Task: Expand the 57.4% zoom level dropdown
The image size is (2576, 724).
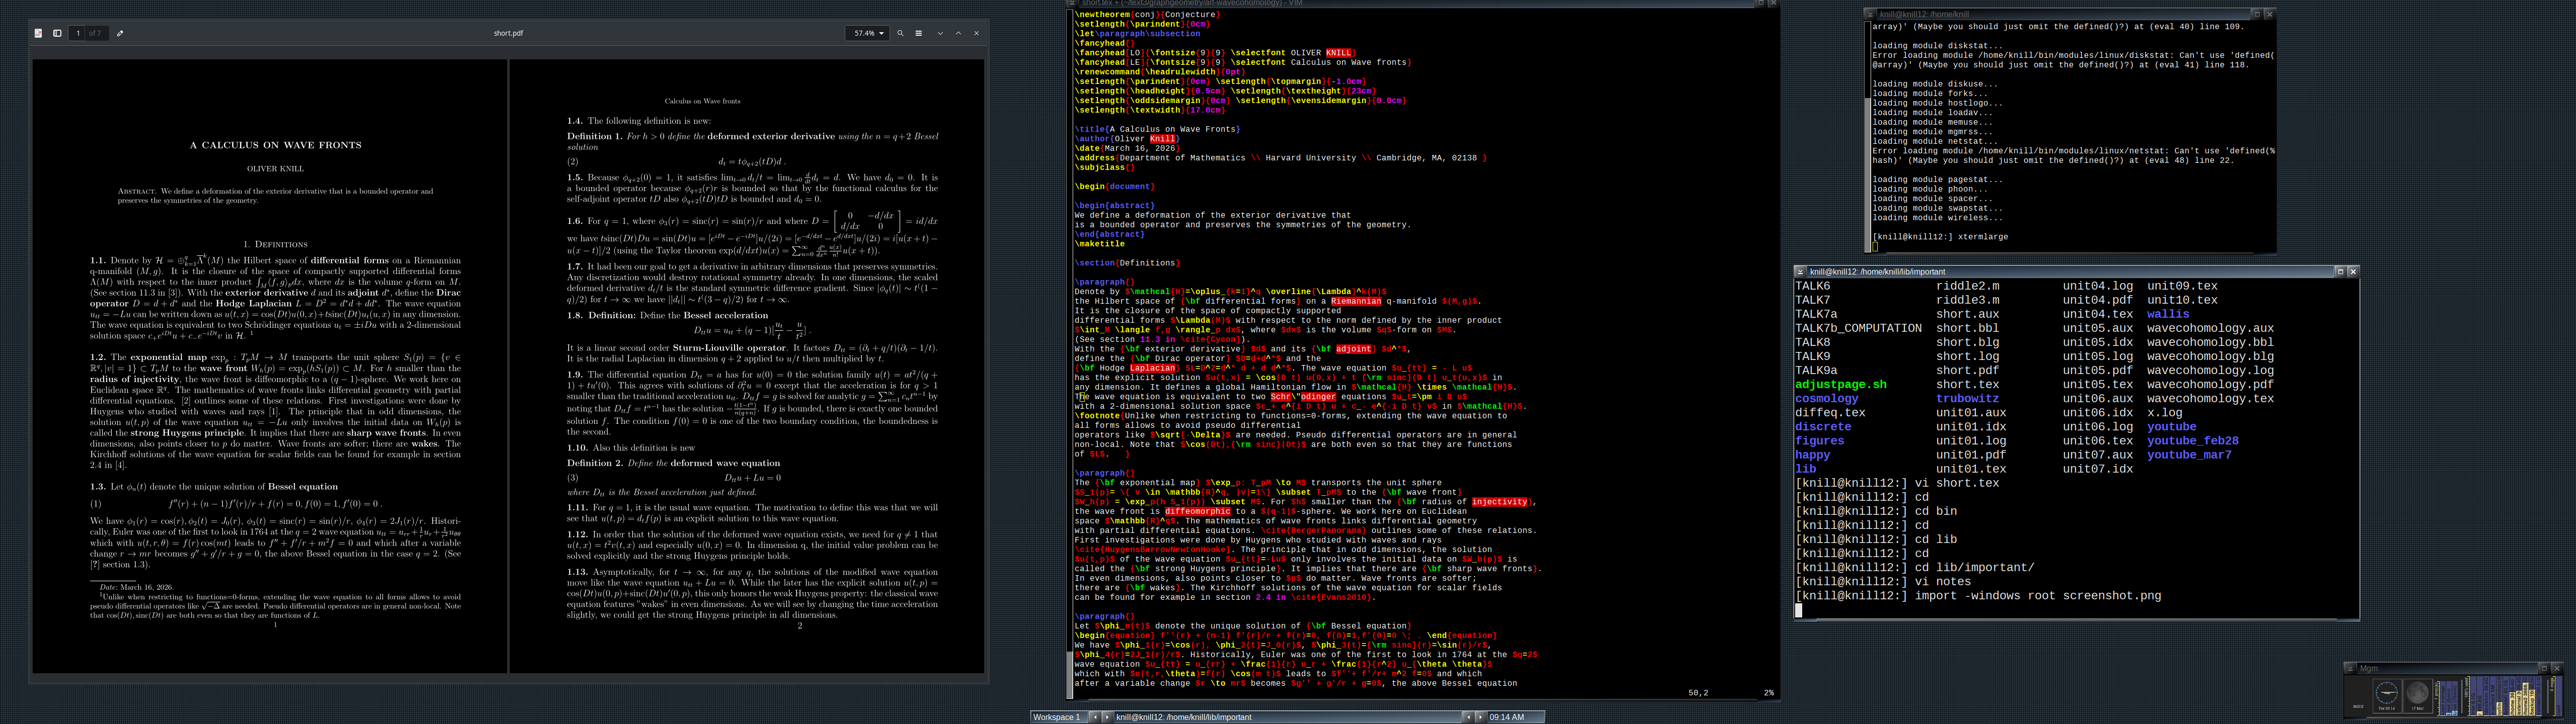Action: 868,33
